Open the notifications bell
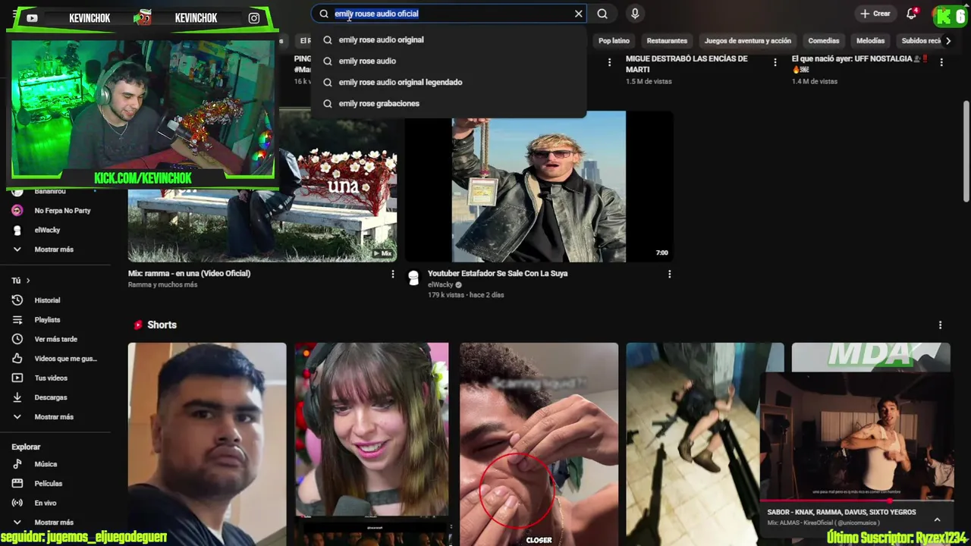The height and width of the screenshot is (546, 971). click(x=912, y=14)
